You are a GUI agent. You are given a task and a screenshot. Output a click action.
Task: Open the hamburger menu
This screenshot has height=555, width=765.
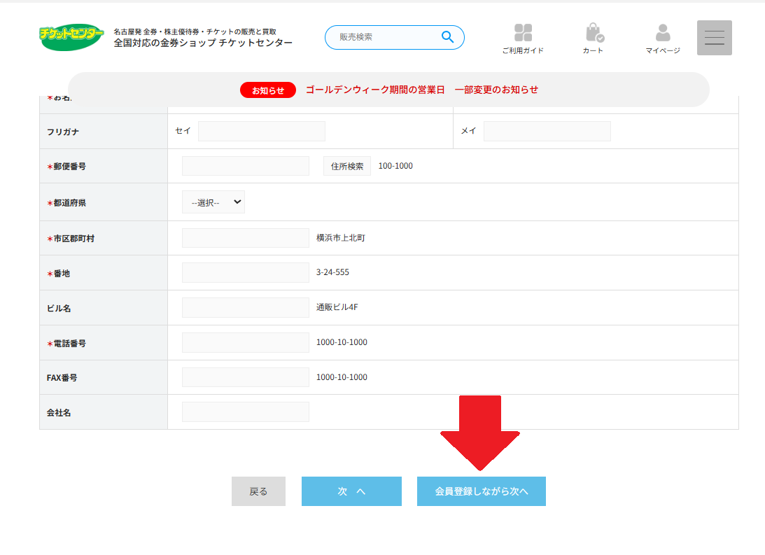[715, 38]
